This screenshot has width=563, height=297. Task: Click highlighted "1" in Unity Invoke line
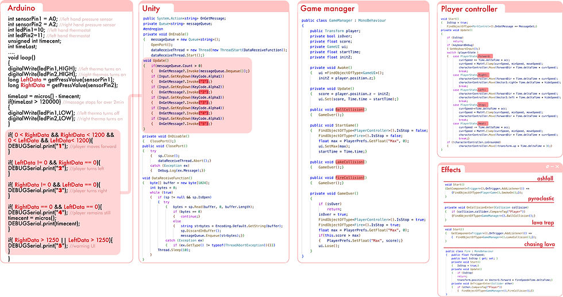(x=203, y=81)
